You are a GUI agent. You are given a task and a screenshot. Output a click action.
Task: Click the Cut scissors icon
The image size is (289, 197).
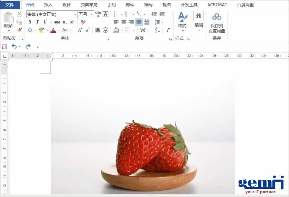pyautogui.click(x=19, y=14)
